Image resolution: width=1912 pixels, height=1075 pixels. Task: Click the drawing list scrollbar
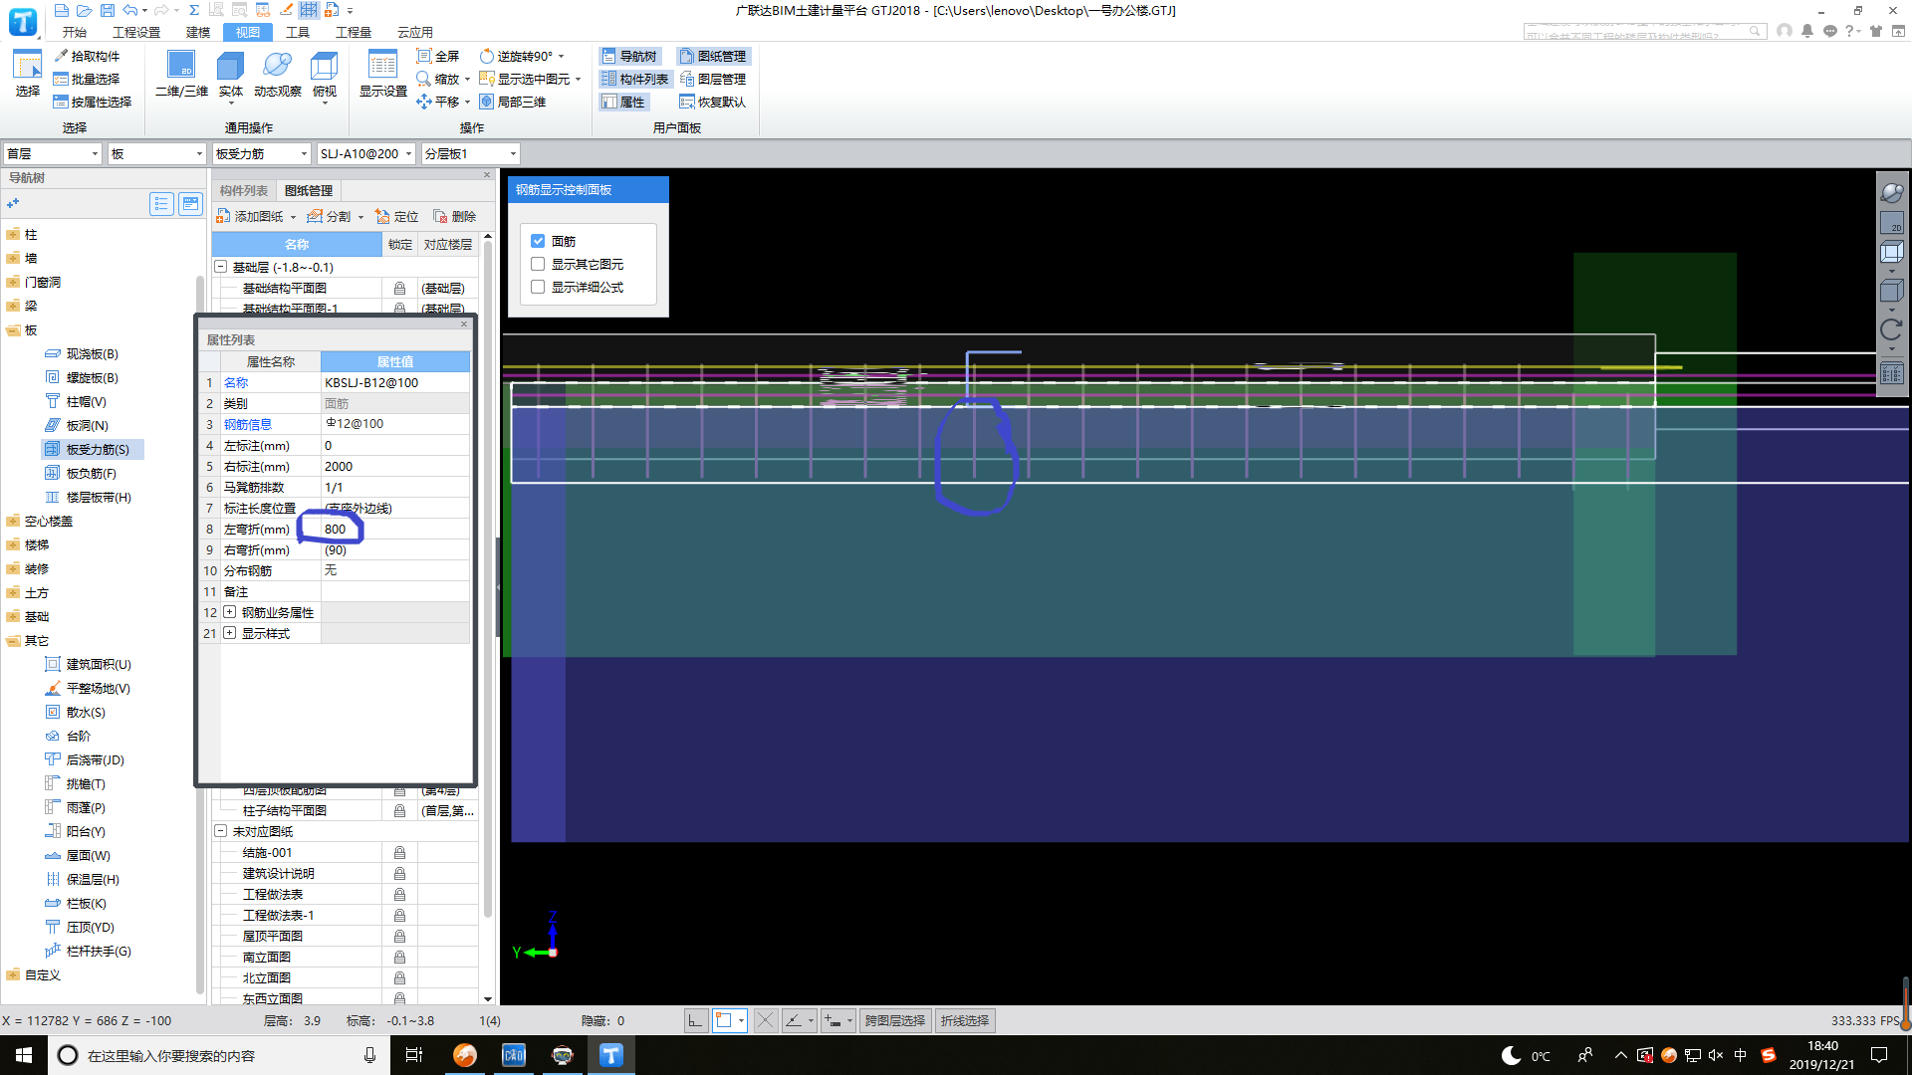(488, 577)
